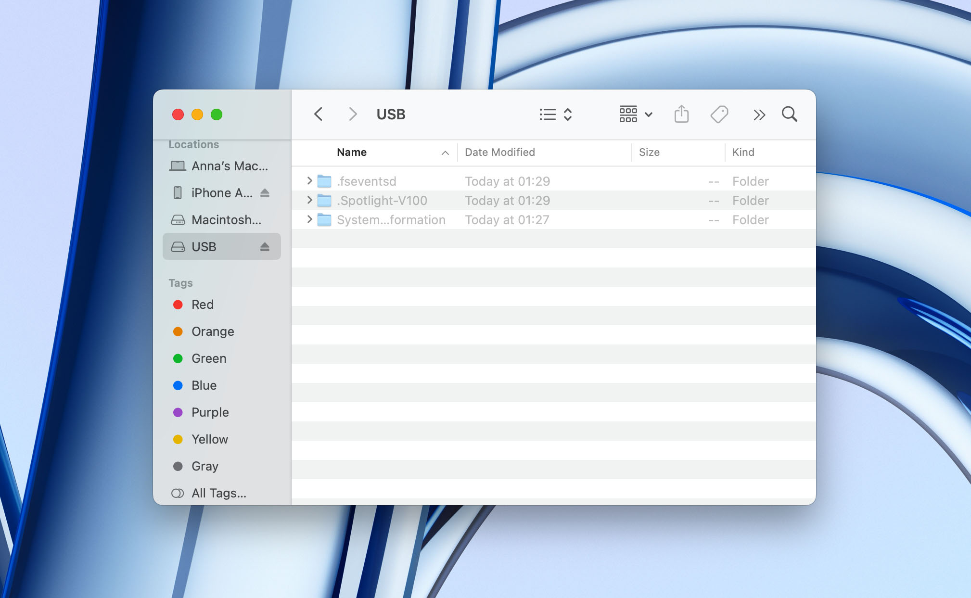Open the Share icon in the toolbar
Viewport: 971px width, 598px height.
coord(680,114)
